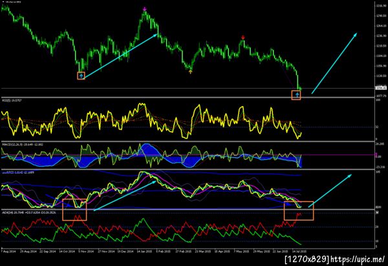The width and height of the screenshot is (388, 266).
Task: Select the left orange rectangle spanning stochastic and ADX
Action: pos(74,210)
